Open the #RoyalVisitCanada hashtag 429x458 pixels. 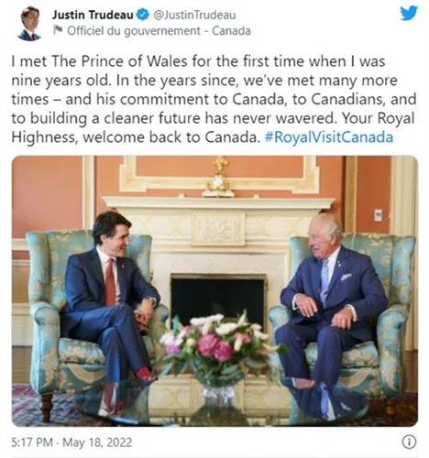[329, 137]
